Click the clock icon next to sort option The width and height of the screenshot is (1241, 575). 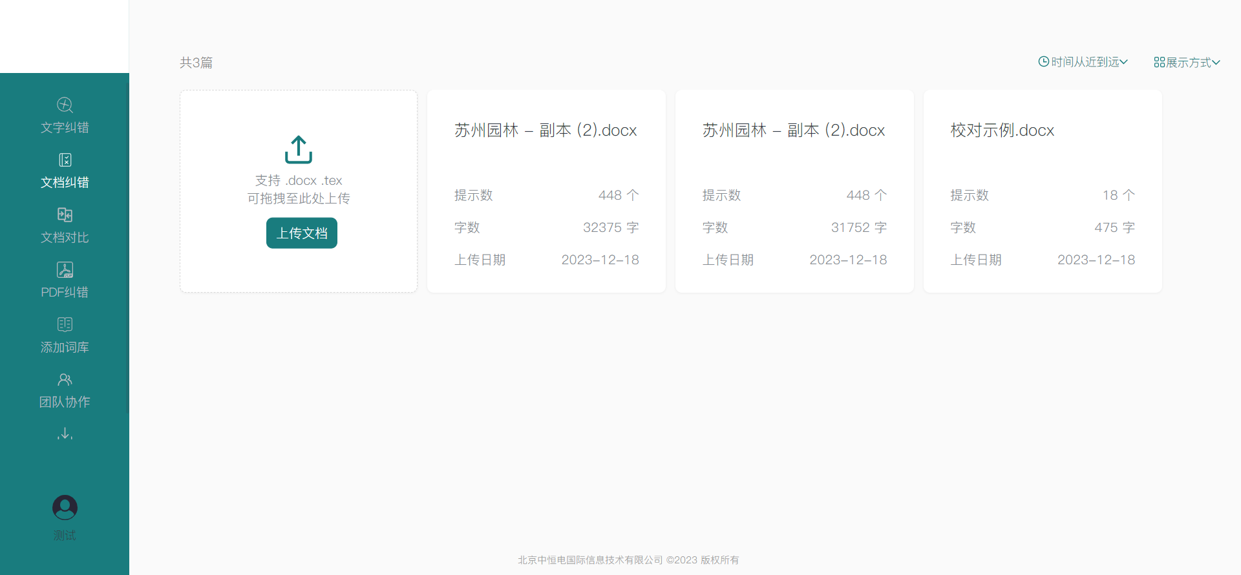(x=1043, y=62)
